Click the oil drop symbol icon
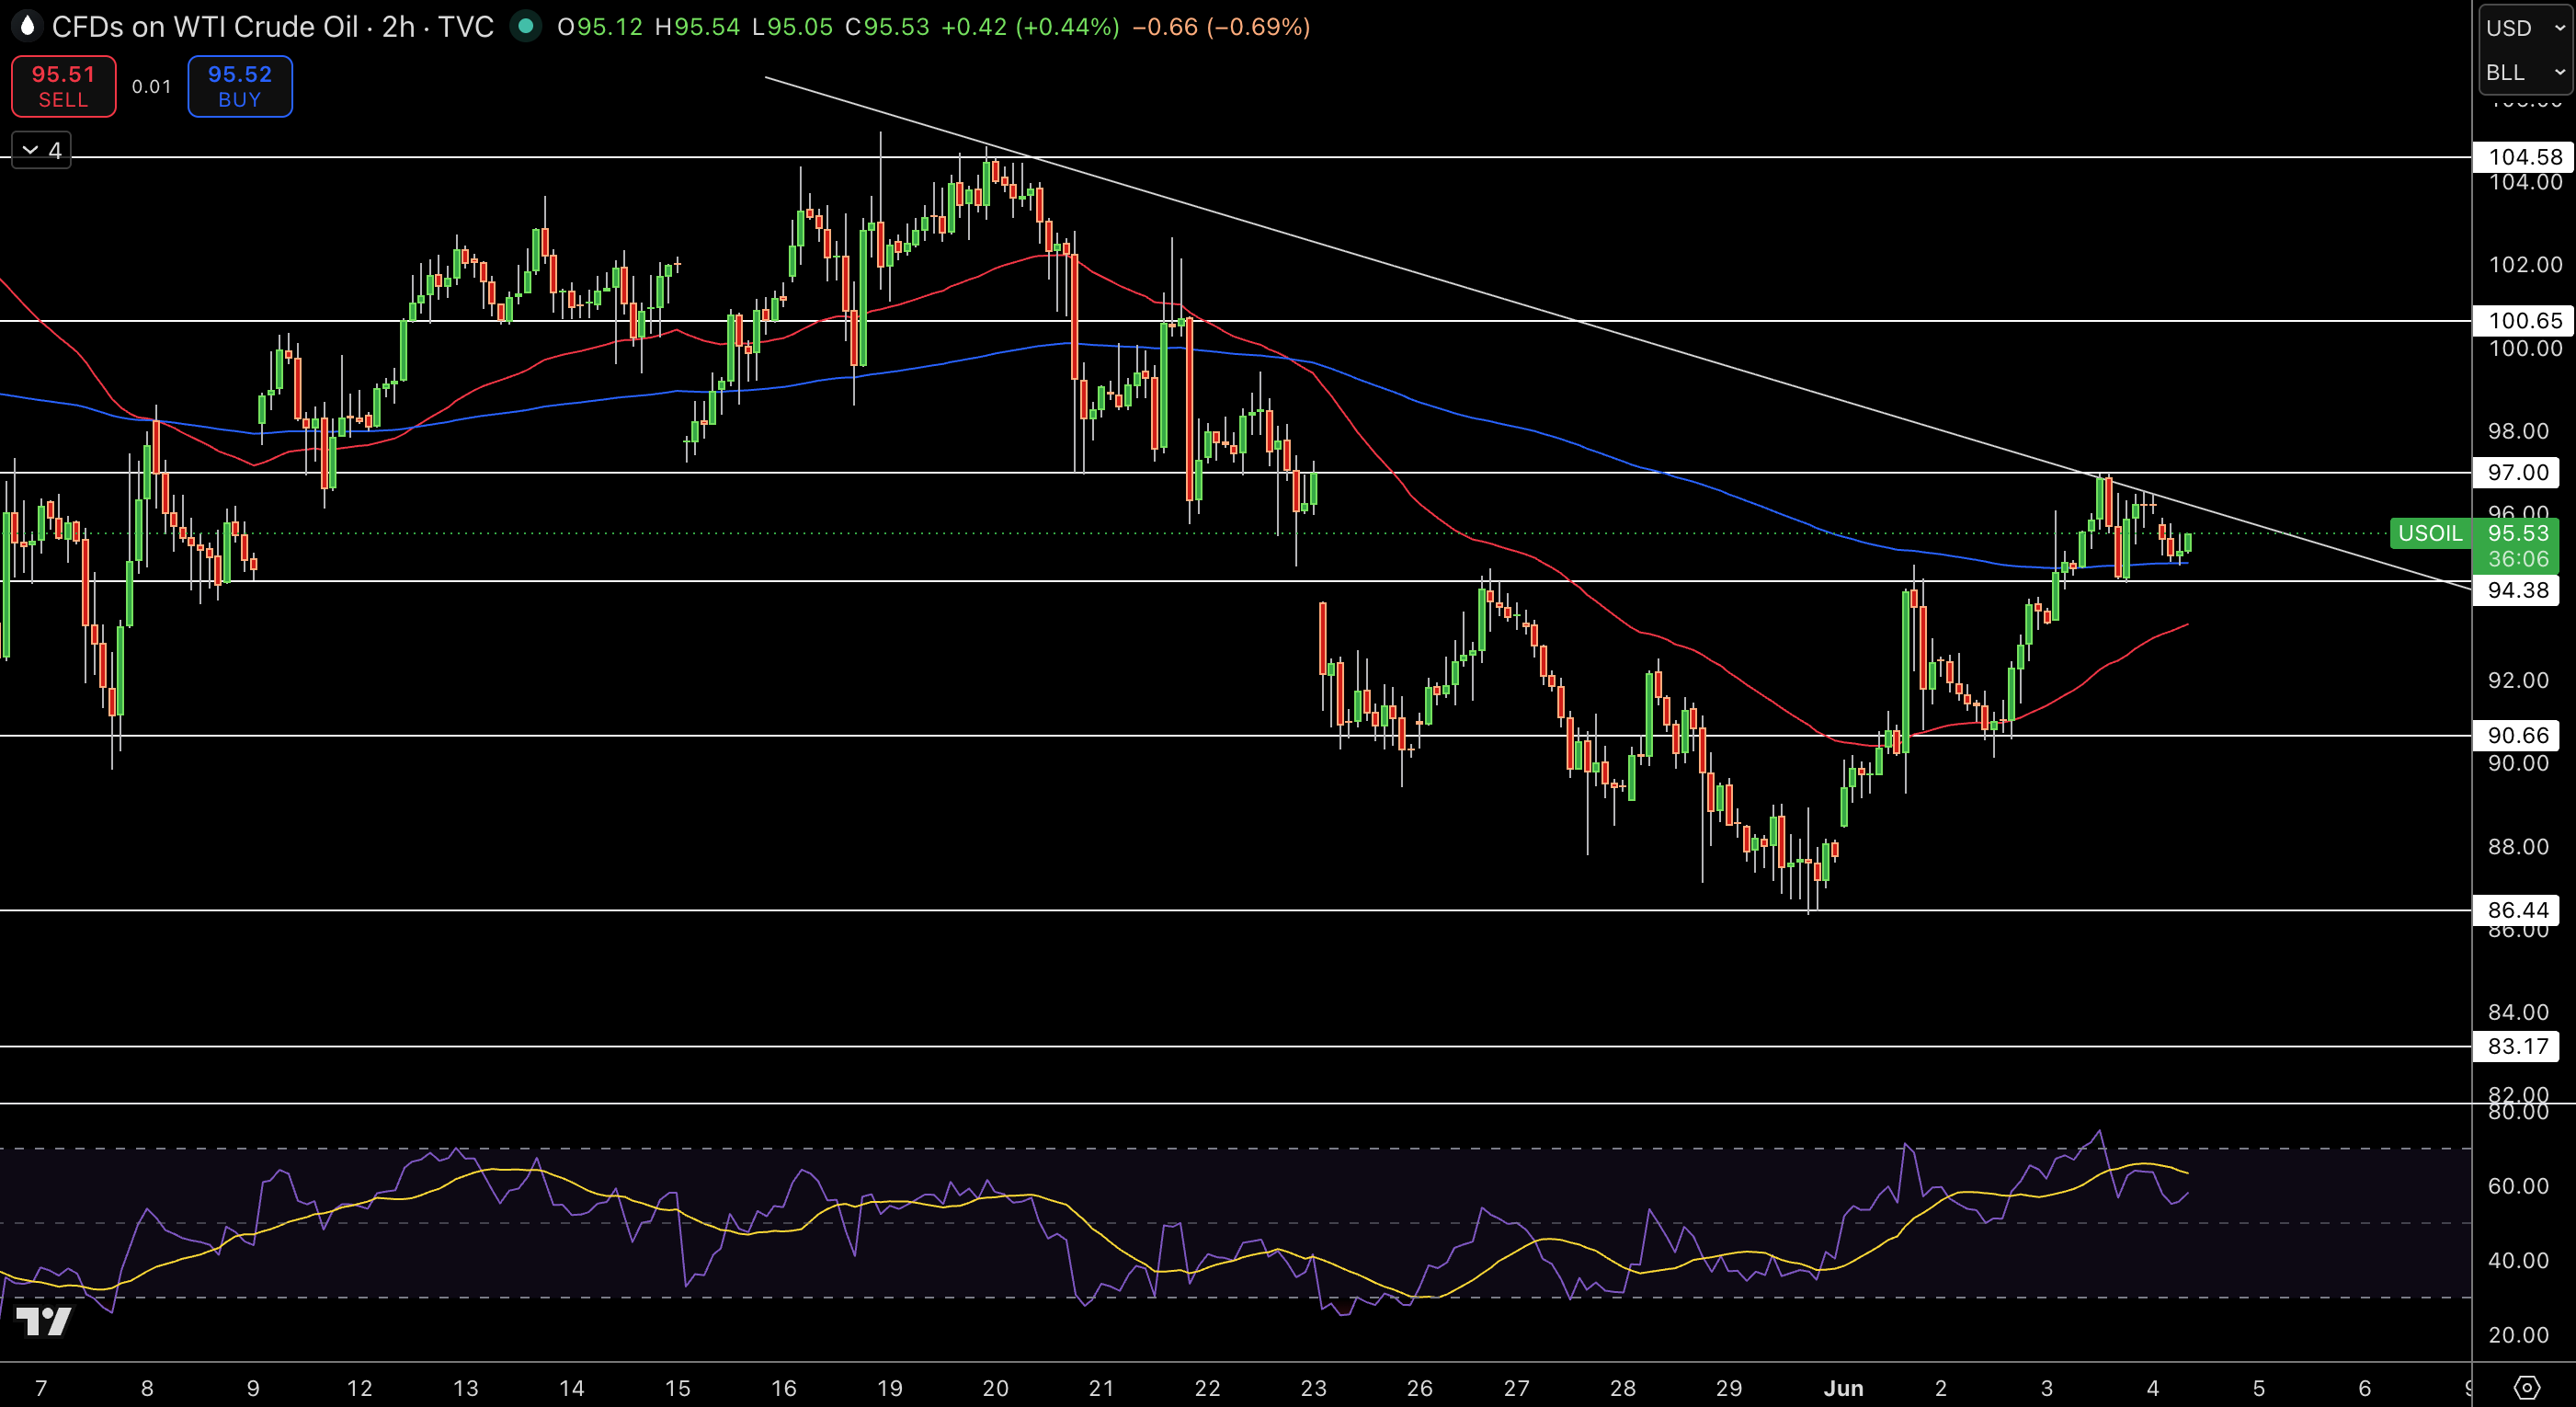The image size is (2576, 1407). pos(26,26)
